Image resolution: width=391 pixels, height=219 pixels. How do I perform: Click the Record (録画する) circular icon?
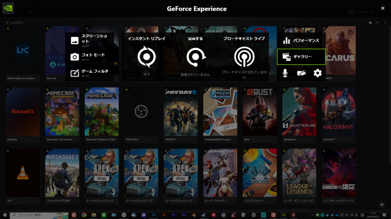pyautogui.click(x=196, y=57)
